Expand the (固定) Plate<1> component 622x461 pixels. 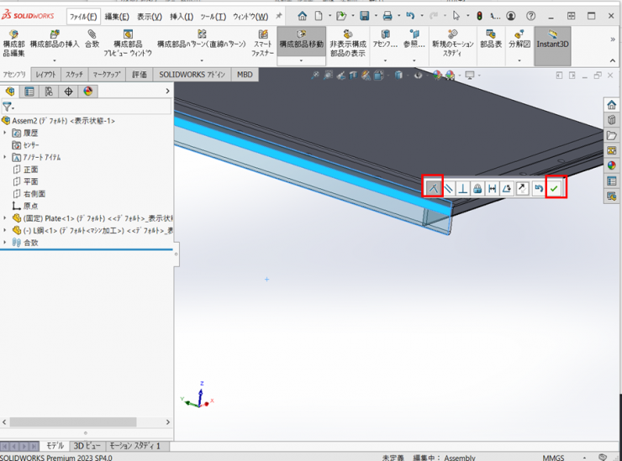6,218
